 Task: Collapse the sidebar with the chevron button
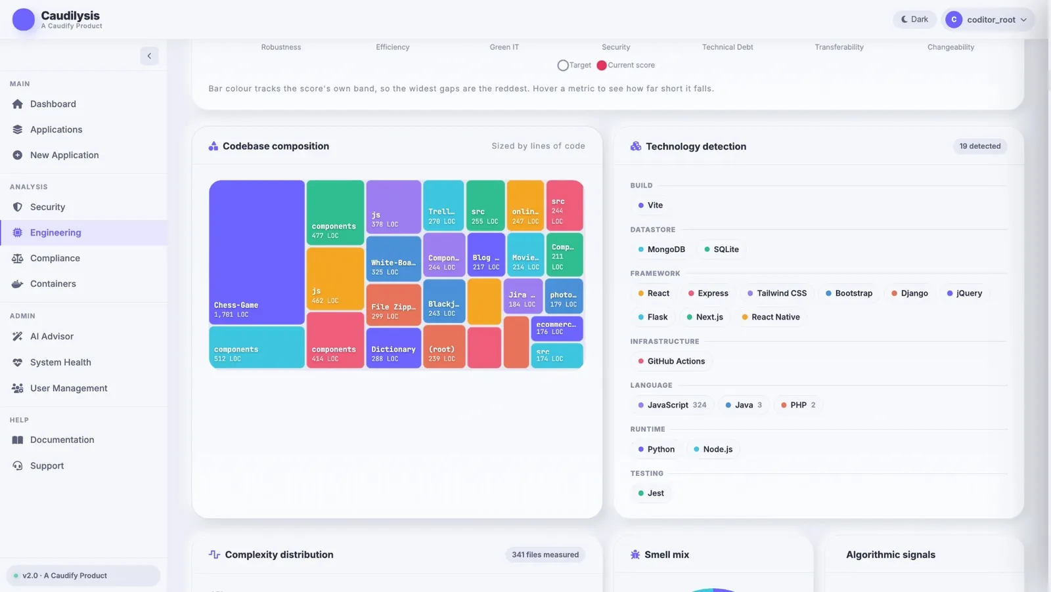[149, 56]
